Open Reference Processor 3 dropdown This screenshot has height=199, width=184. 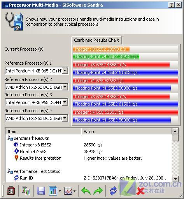coord(65,102)
